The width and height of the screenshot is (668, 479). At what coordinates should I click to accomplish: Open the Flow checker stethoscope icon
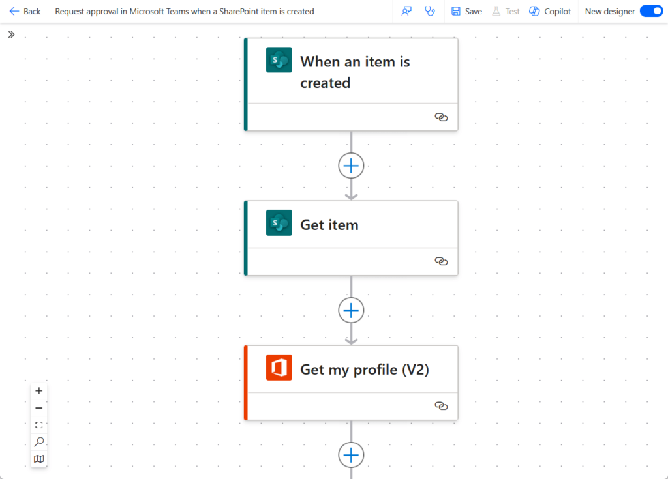(430, 12)
